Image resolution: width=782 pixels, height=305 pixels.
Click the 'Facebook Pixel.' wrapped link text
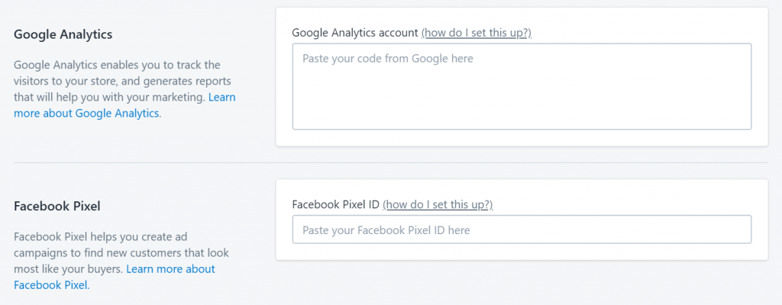(x=51, y=286)
